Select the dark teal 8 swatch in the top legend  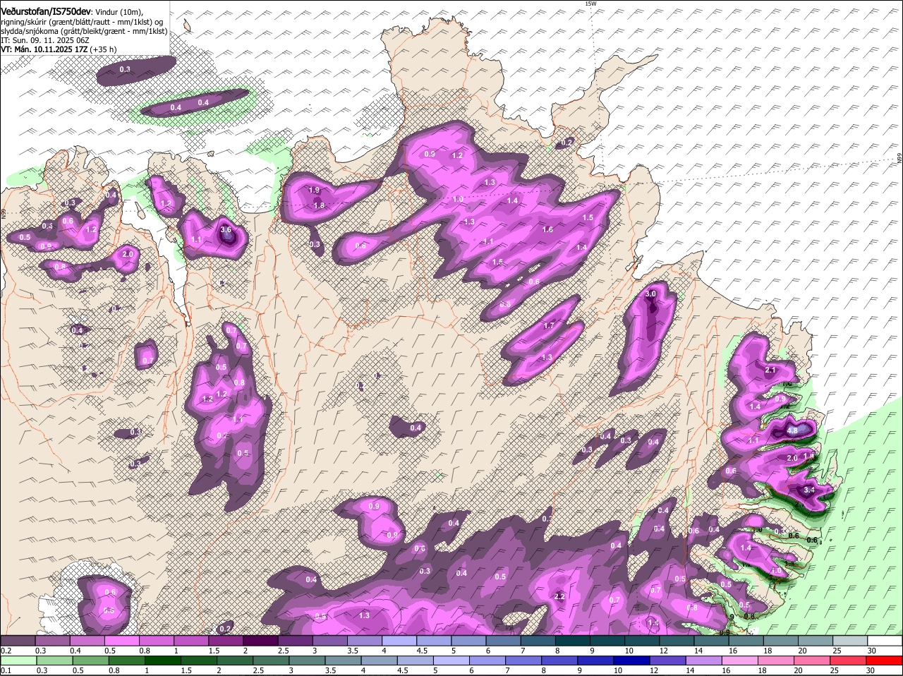point(572,641)
